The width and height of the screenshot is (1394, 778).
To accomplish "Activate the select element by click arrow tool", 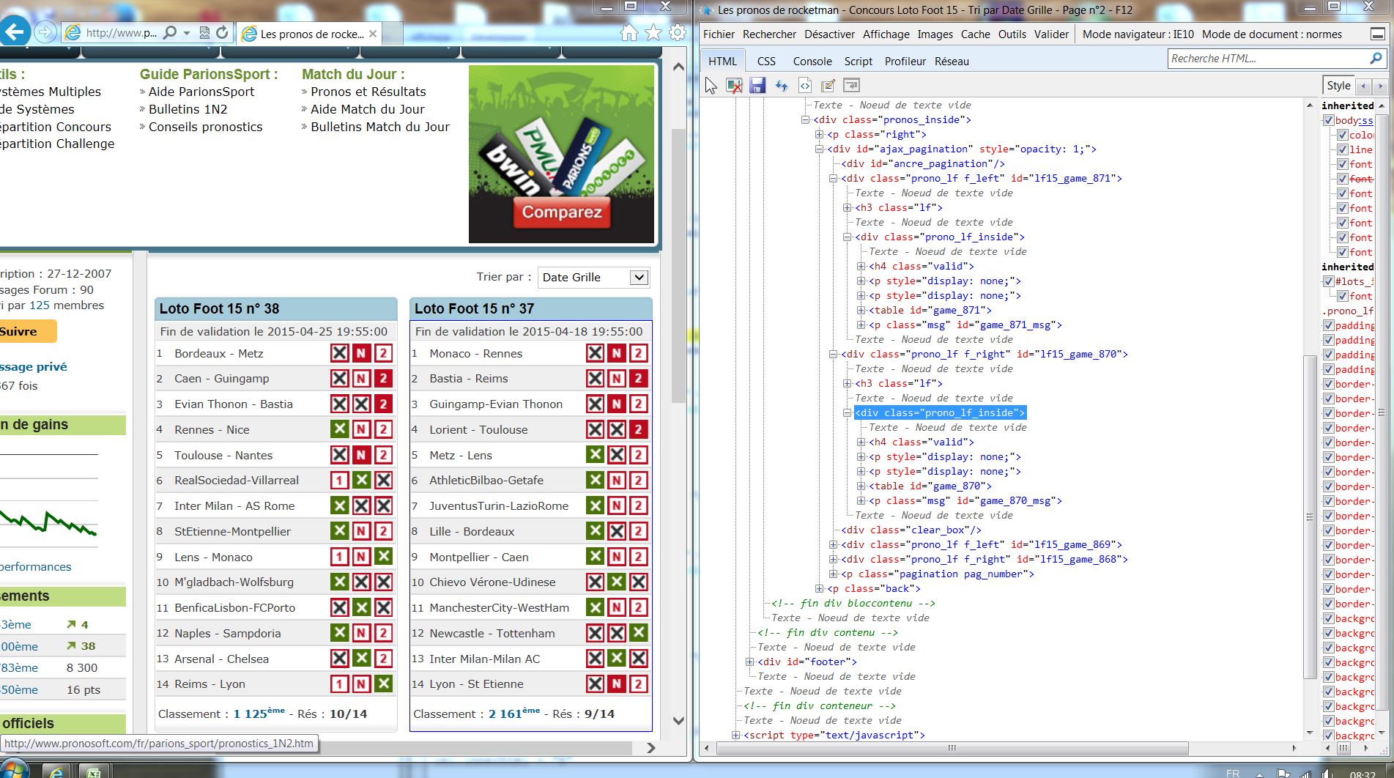I will point(711,86).
